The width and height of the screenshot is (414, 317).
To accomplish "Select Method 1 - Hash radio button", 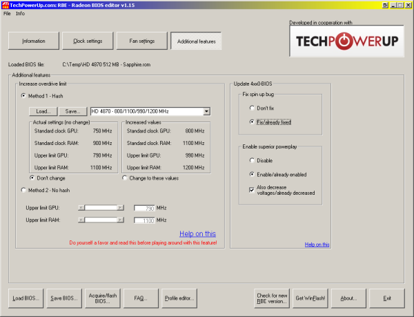I will coord(23,96).
